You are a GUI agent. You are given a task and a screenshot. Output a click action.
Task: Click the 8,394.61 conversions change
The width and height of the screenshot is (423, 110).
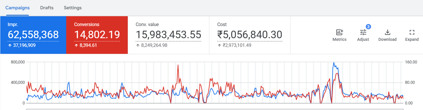(89, 45)
